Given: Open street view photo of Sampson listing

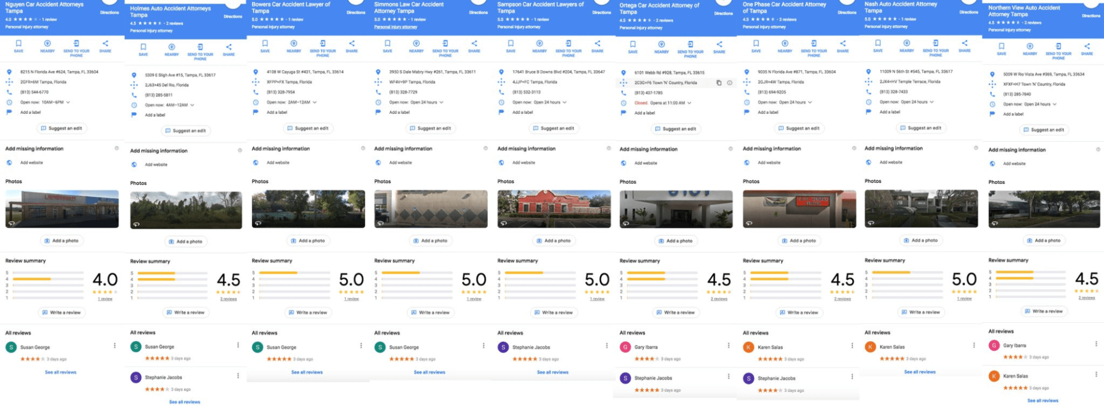Looking at the screenshot, I should tap(554, 209).
